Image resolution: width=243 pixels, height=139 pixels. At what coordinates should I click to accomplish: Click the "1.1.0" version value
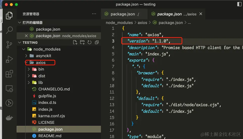coord(160,41)
